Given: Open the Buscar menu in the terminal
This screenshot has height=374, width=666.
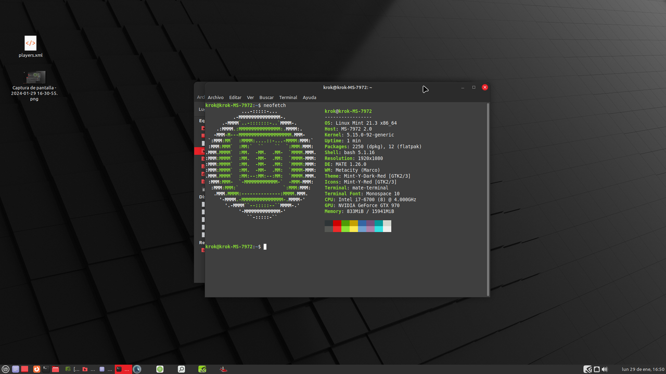Looking at the screenshot, I should coord(266,97).
